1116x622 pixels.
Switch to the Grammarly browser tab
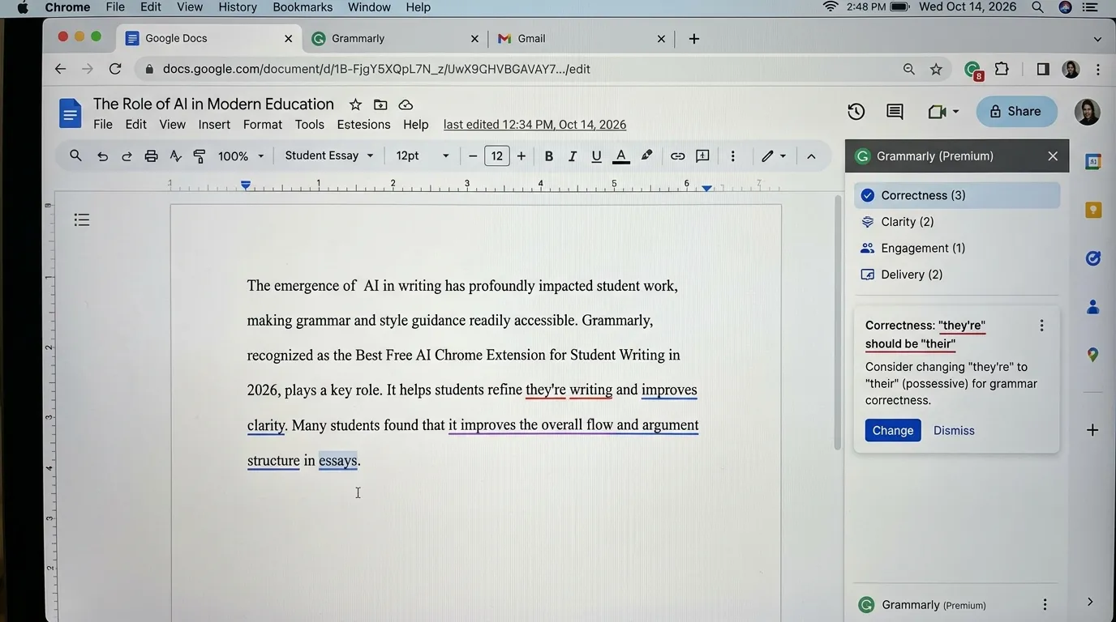[396, 38]
